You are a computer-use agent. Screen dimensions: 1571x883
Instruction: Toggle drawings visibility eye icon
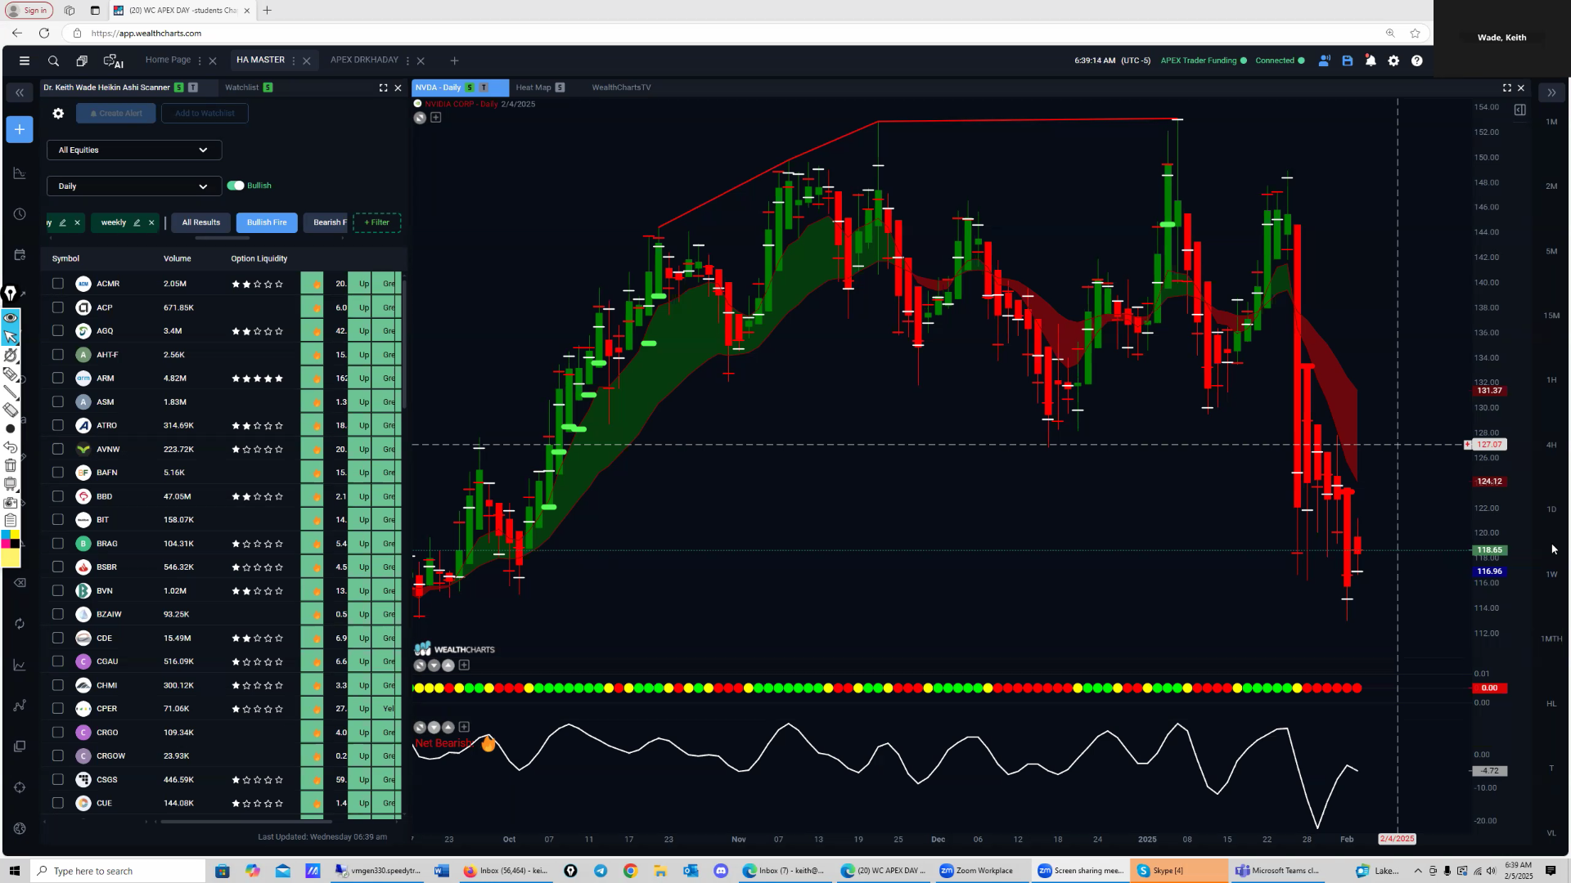pyautogui.click(x=11, y=318)
